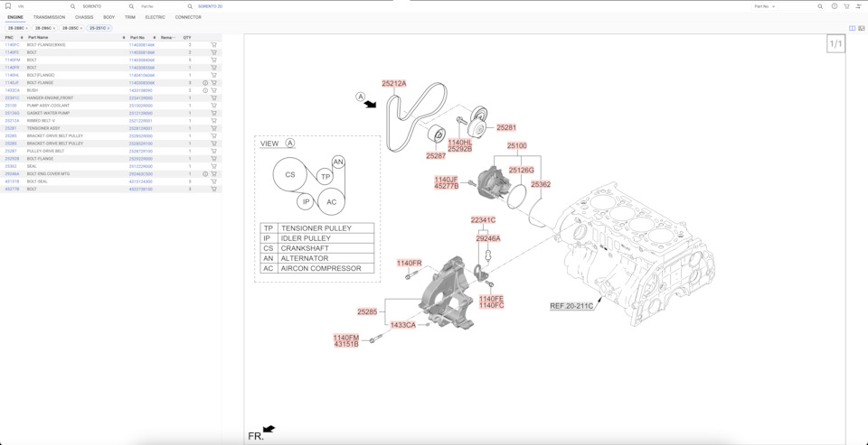Open the filter settings icon at top right
Screen dimensions: 868x445
[859, 6]
